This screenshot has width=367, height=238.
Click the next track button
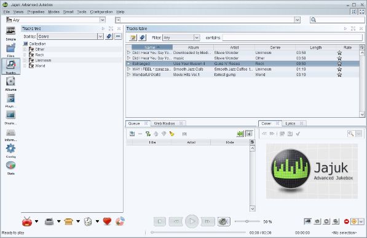click(208, 221)
